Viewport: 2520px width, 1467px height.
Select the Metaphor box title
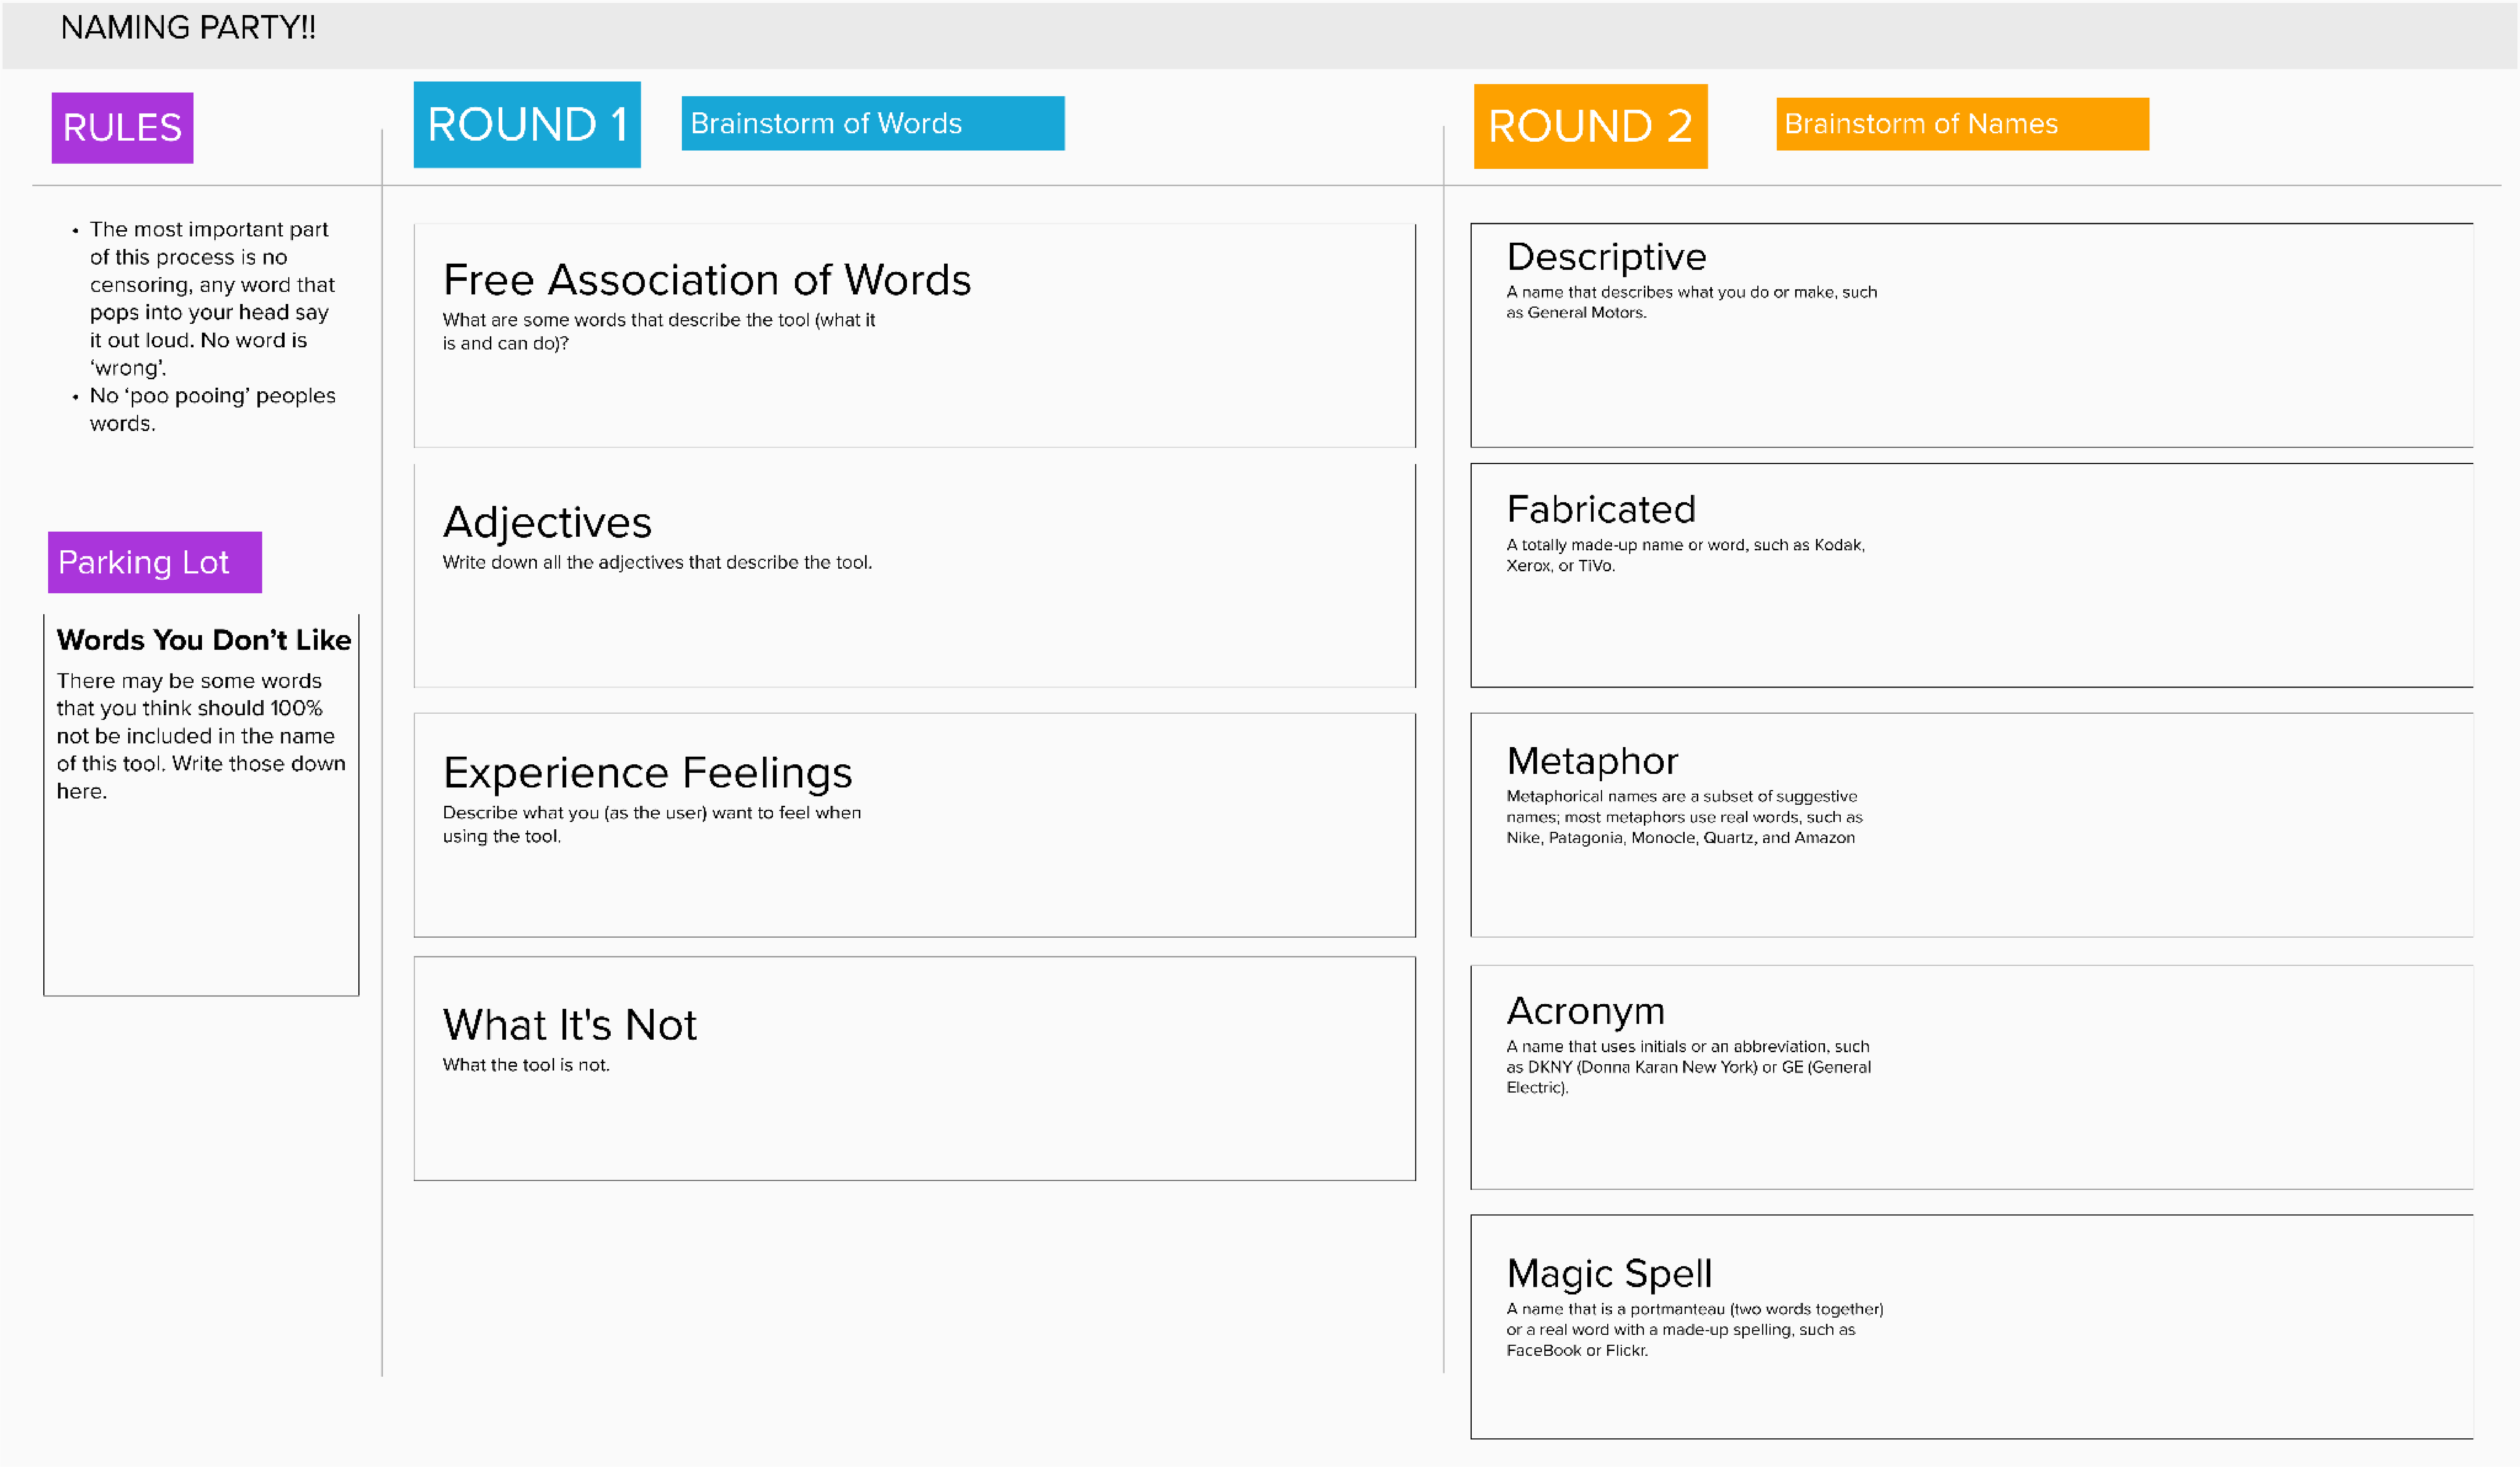point(1592,761)
